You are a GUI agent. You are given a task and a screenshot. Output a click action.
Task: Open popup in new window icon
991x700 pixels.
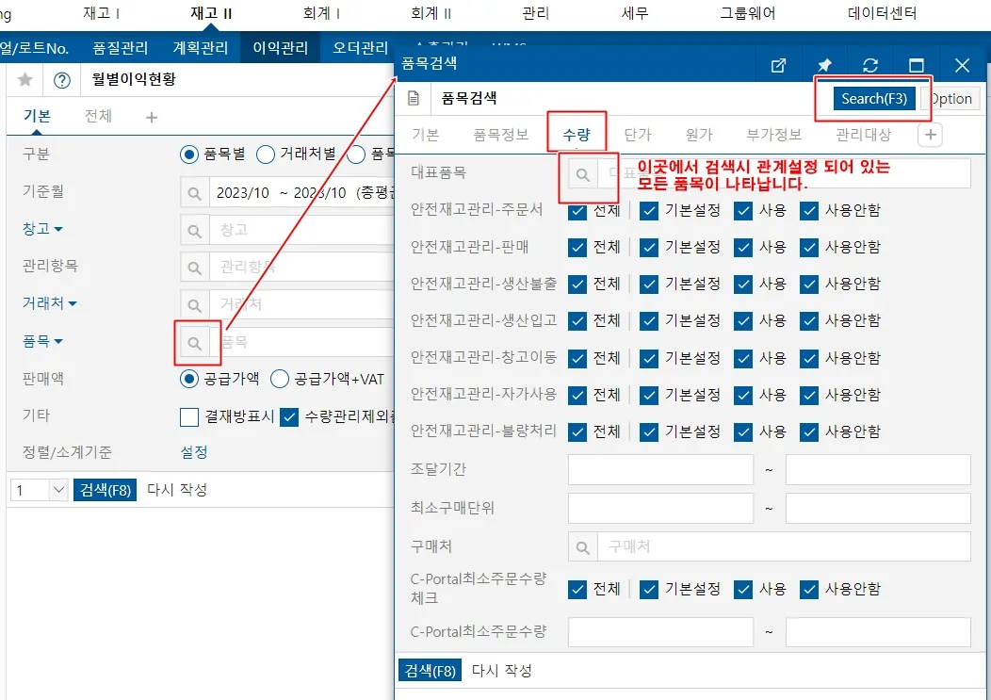click(x=779, y=65)
